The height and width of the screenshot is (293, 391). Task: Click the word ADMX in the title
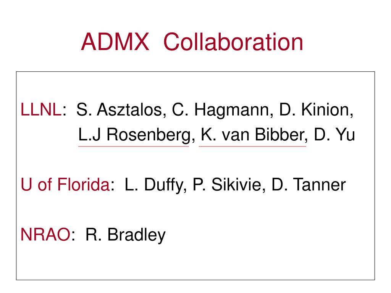(115, 42)
